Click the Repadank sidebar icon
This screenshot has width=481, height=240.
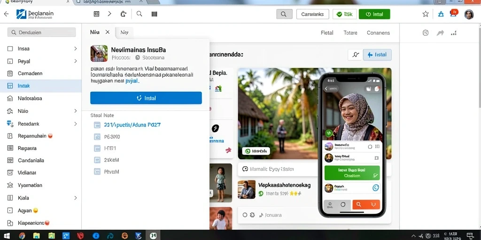tap(10, 124)
